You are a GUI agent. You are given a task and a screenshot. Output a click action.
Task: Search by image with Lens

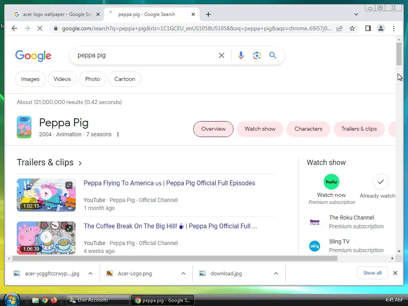click(257, 55)
